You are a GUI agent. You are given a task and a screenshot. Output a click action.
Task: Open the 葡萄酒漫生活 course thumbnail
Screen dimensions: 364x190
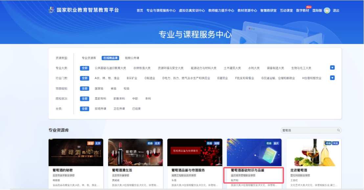coord(135,153)
